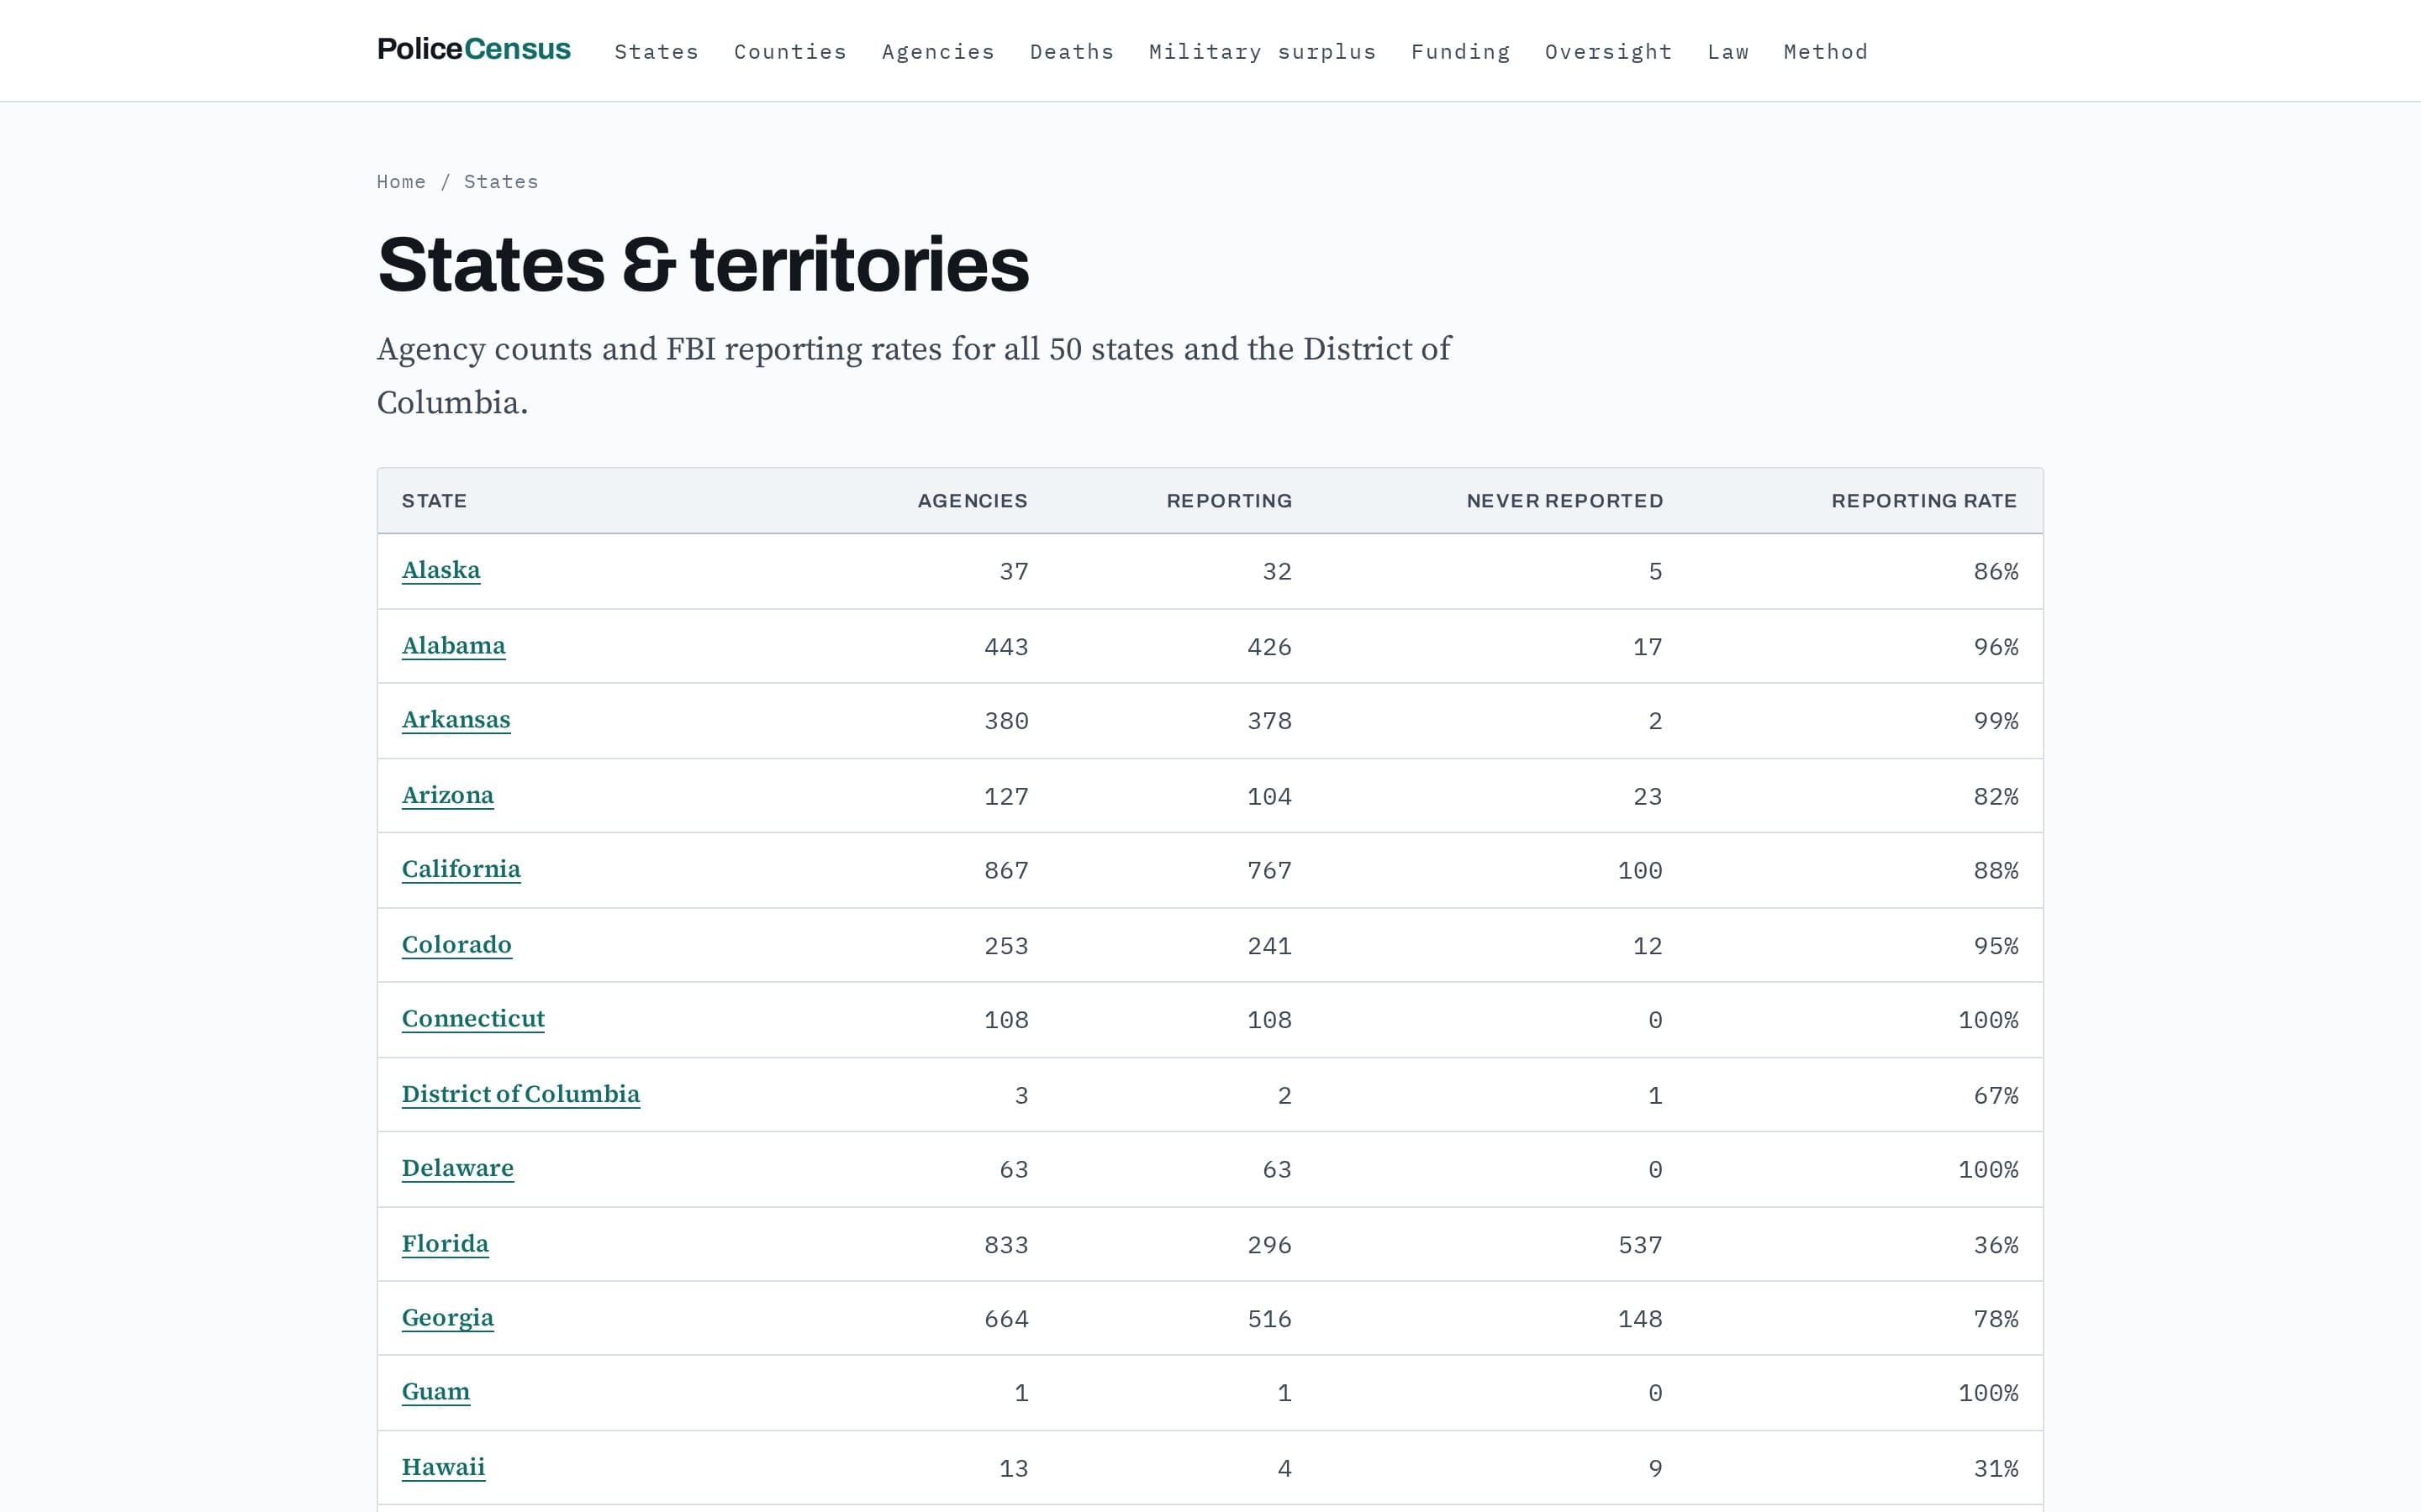Screen dimensions: 2421x1512
Task: Open the Colorado state link
Action: click(x=456, y=945)
